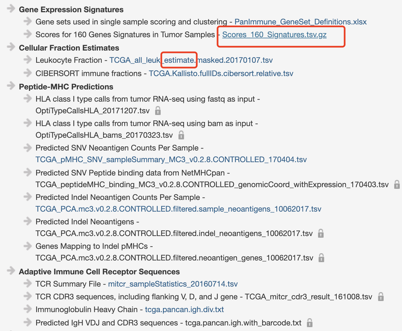Click arrow bullet beside Predicted SNV Peptide binding data

point(28,172)
